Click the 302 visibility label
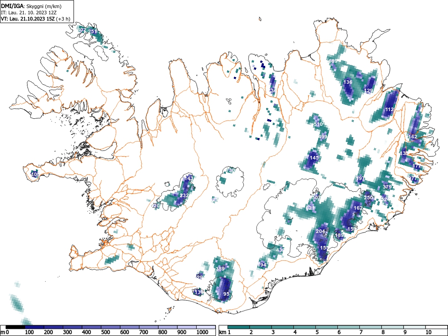 82,30
